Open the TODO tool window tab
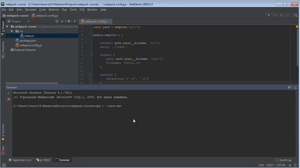This screenshot has height=168, width=300. click(44, 160)
